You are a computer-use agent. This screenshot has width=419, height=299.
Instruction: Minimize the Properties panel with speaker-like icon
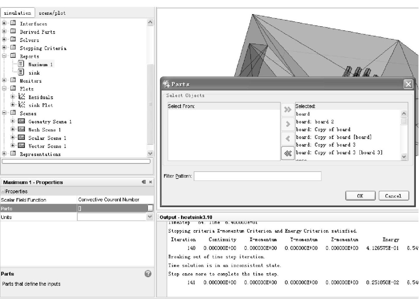[x=144, y=182]
